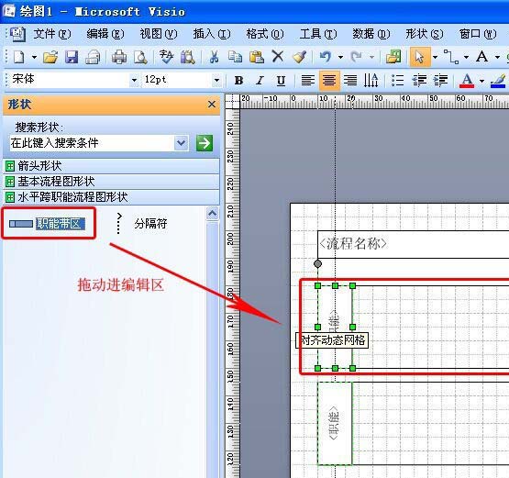Click shapes panel scroll up arrow
Viewport: 509px width, 478px height.
(x=212, y=214)
